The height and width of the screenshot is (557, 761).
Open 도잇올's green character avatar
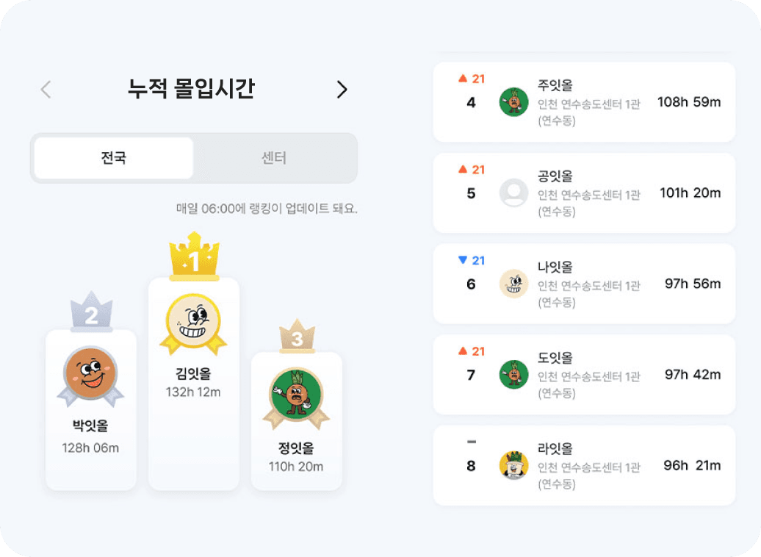[x=513, y=374]
